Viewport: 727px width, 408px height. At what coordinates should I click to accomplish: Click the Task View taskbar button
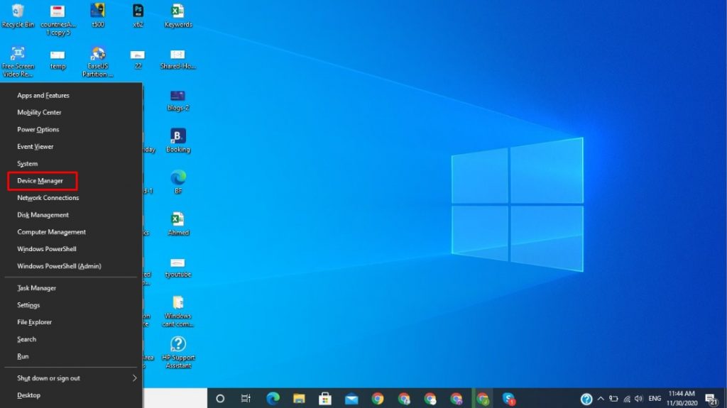246,398
